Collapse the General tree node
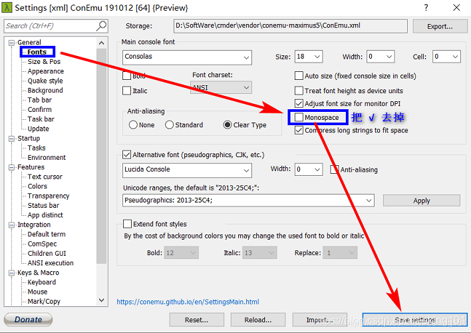This screenshot has width=471, height=333. click(x=11, y=43)
